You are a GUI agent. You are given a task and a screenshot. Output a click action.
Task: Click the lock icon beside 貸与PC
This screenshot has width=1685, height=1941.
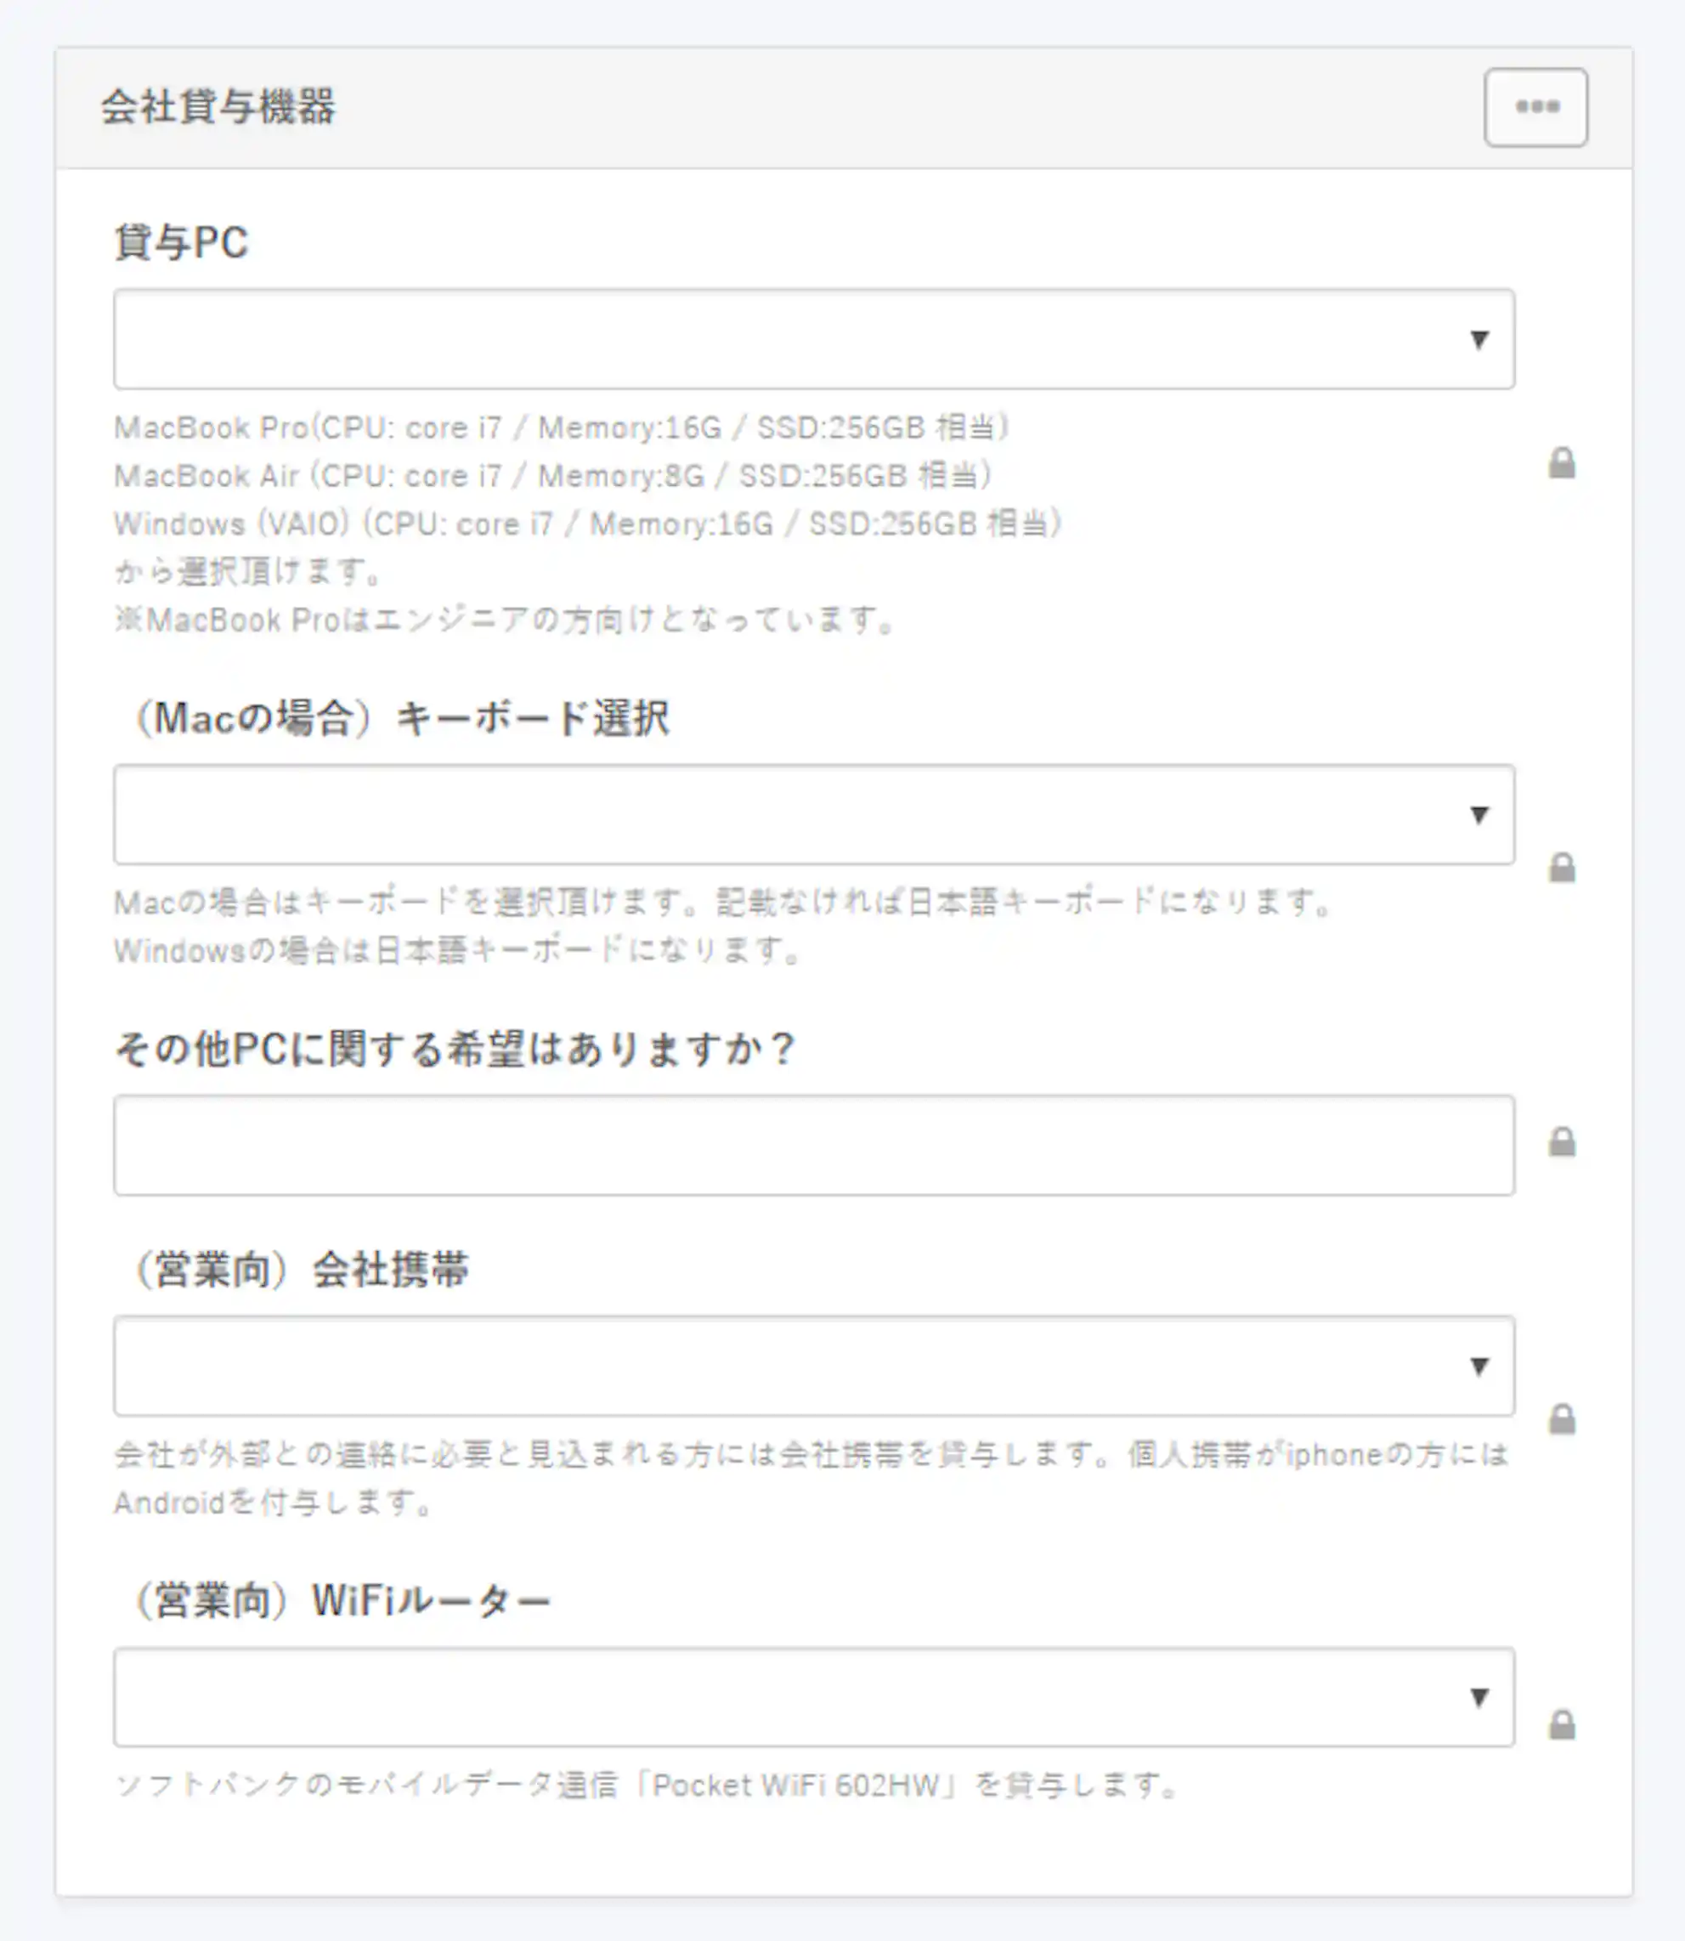coord(1562,462)
